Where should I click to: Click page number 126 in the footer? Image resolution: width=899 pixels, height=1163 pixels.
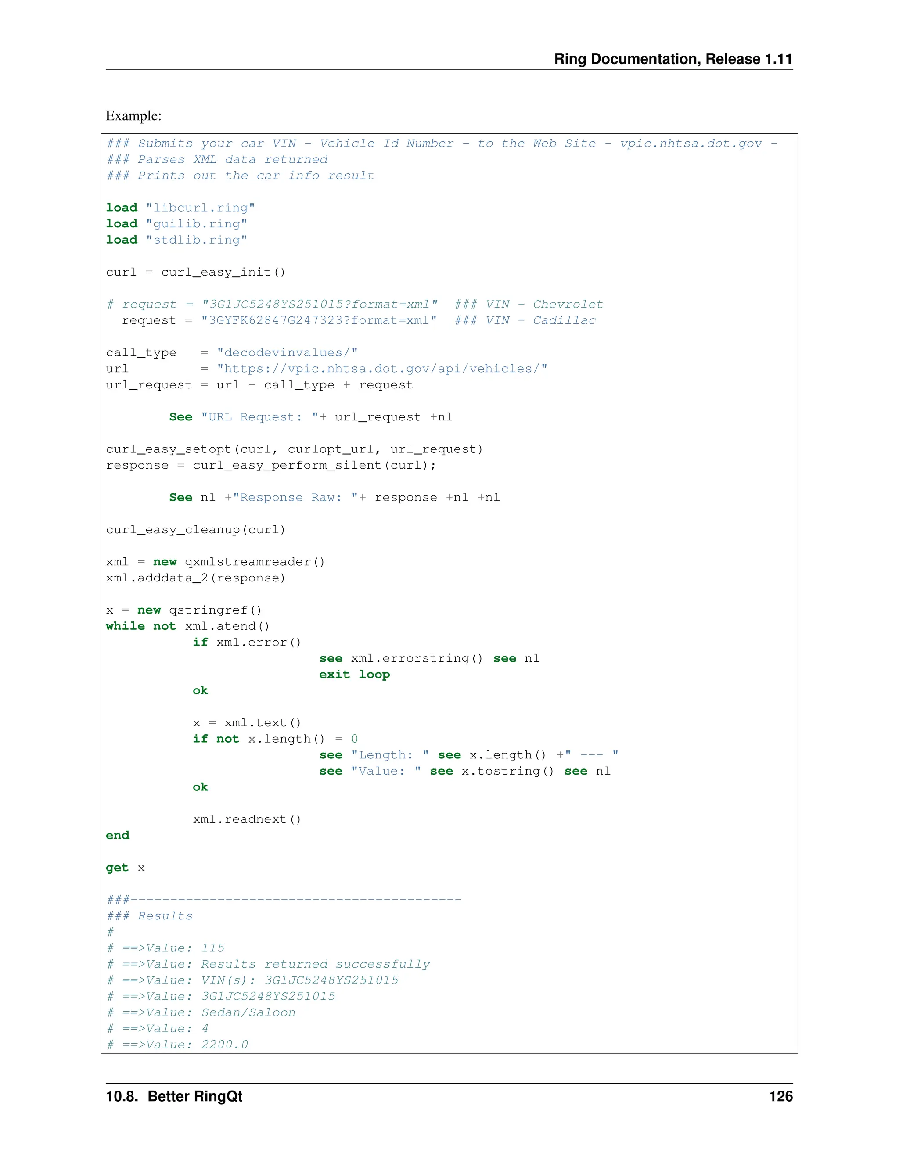780,1096
